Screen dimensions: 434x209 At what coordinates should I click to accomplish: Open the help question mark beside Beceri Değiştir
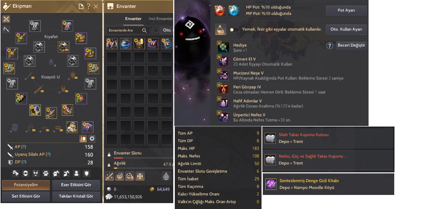point(330,46)
